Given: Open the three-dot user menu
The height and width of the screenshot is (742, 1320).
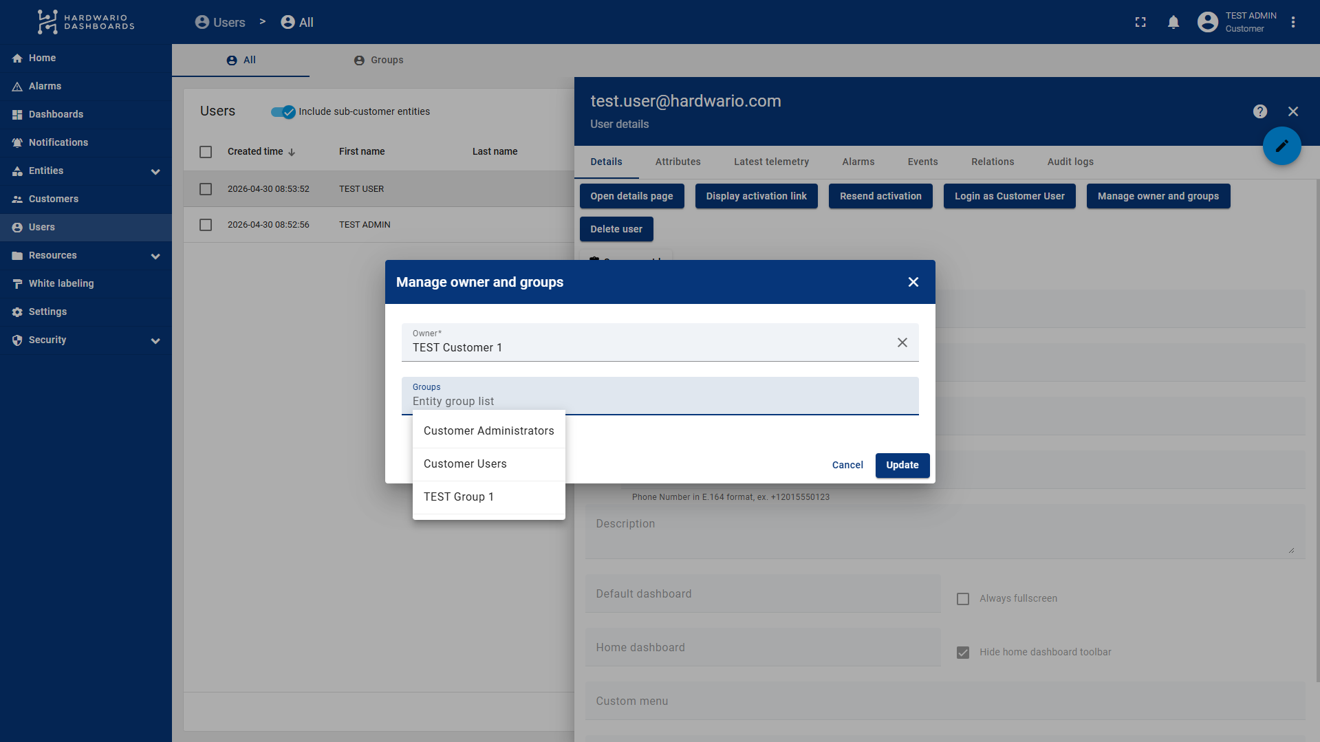Looking at the screenshot, I should pyautogui.click(x=1293, y=22).
